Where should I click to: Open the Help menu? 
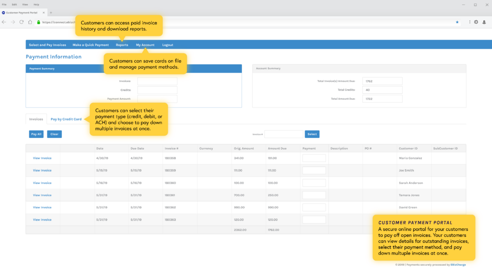pos(36,4)
